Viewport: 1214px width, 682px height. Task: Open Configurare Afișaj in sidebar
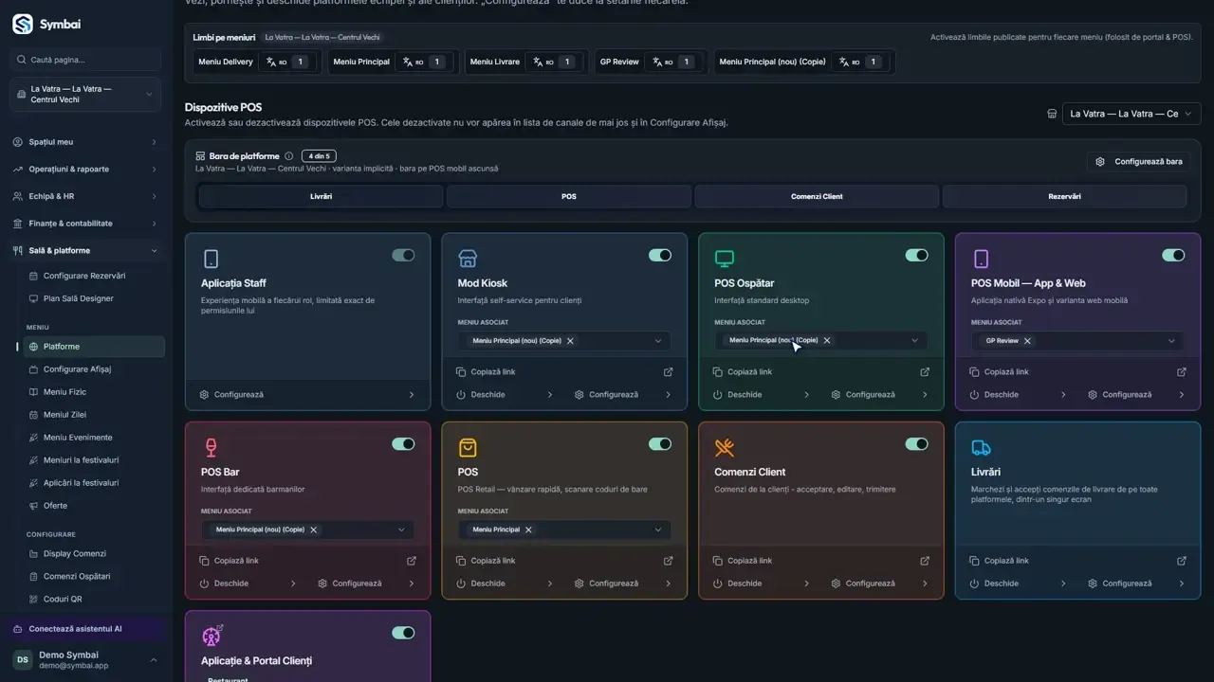point(95,369)
